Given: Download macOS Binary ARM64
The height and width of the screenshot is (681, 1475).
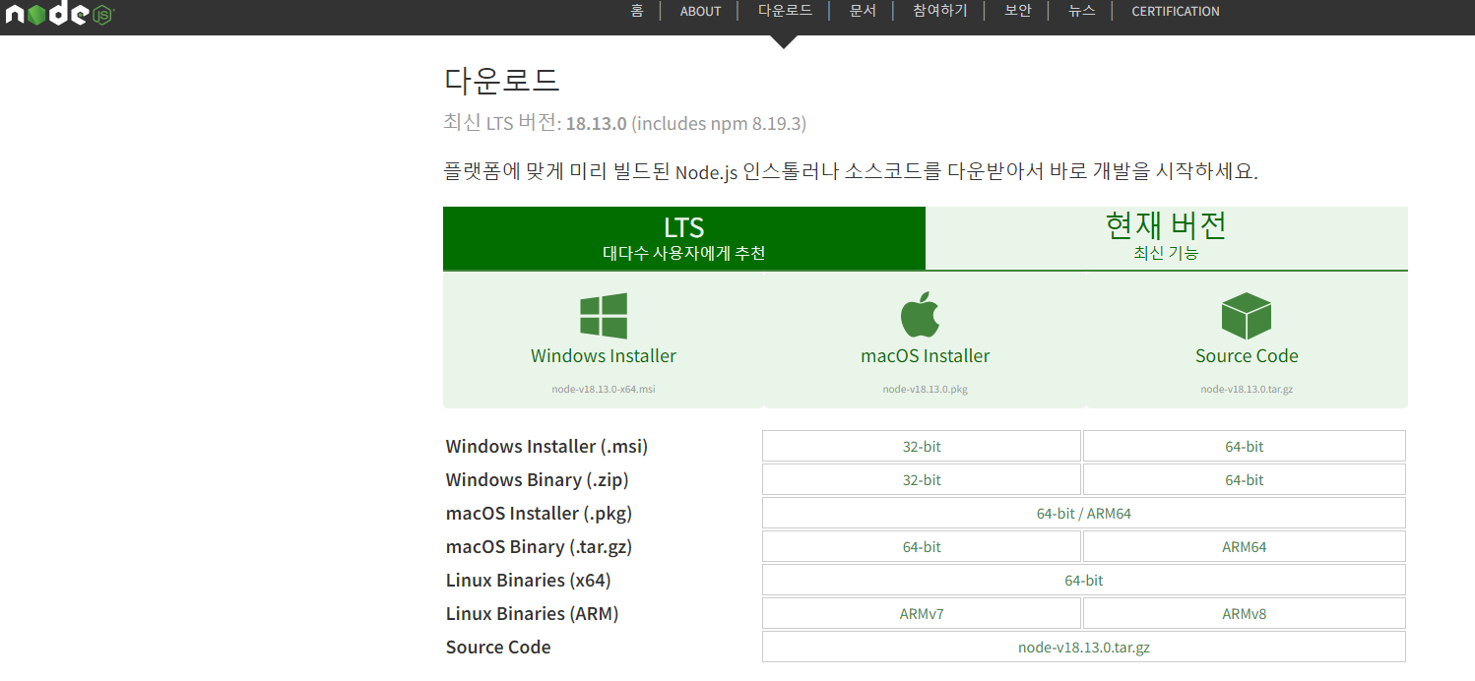Looking at the screenshot, I should [x=1245, y=546].
